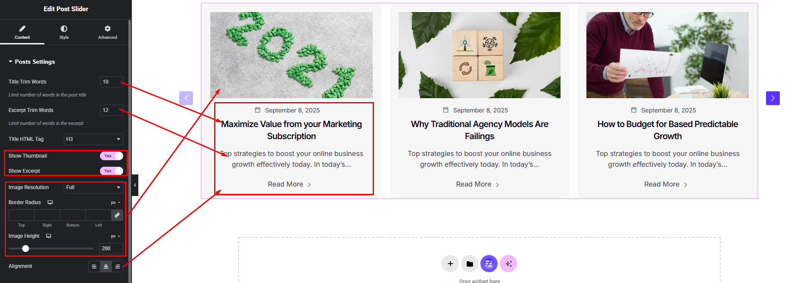Click the add new section plus icon
This screenshot has width=785, height=283.
(x=450, y=264)
